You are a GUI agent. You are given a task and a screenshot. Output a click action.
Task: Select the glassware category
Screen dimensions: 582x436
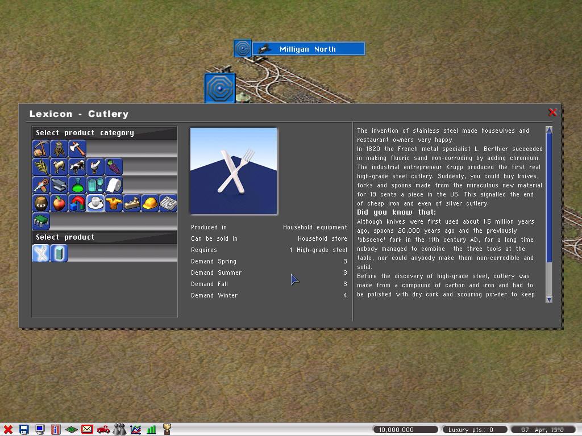click(95, 185)
